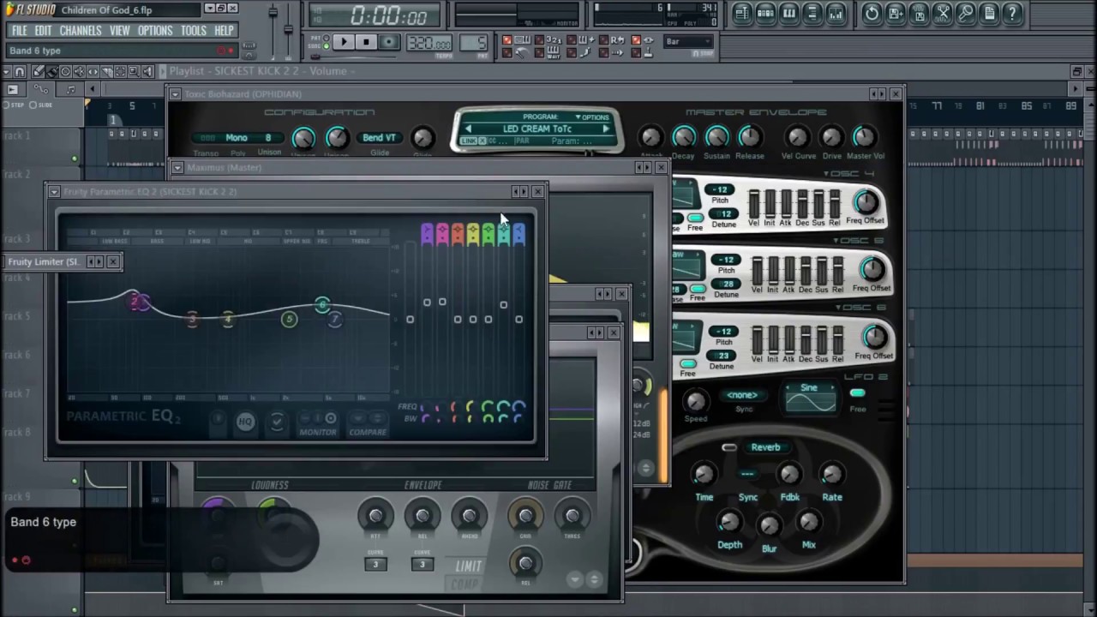Viewport: 1097px width, 617px height.
Task: Select the playlist Draw pencil tool
Action: pos(38,71)
